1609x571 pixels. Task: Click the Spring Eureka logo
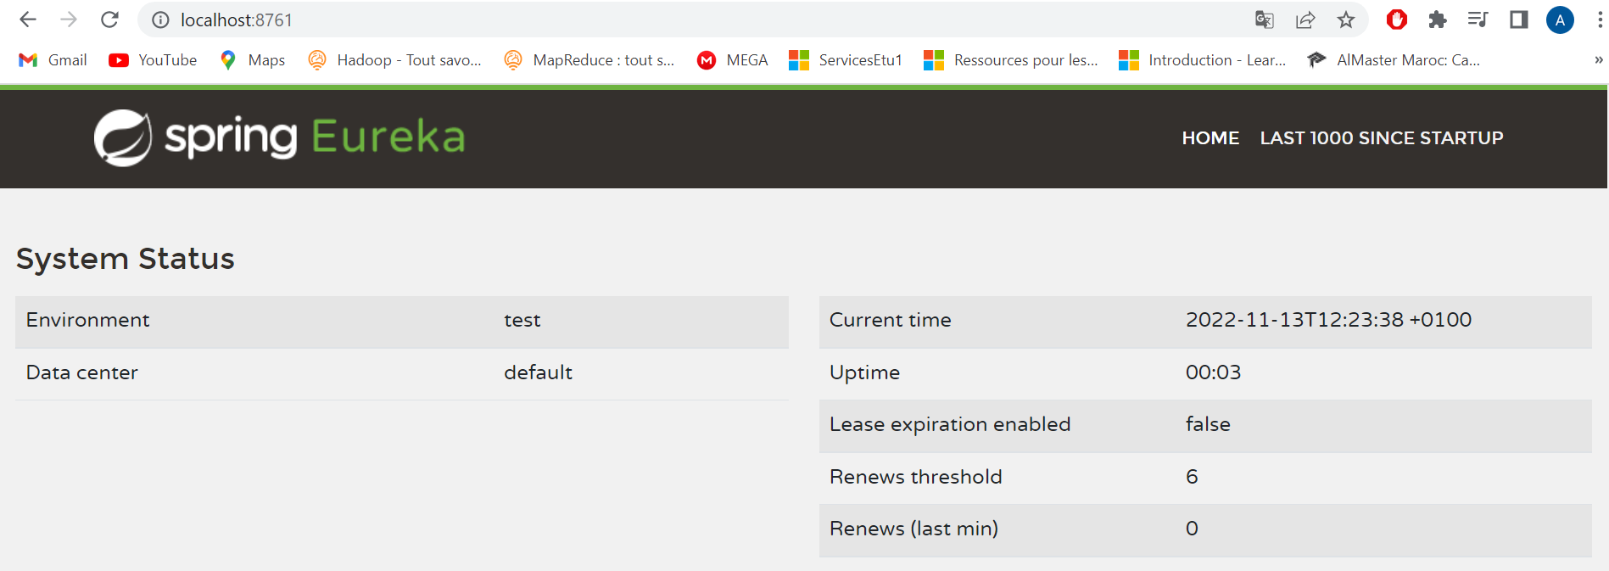click(x=278, y=137)
